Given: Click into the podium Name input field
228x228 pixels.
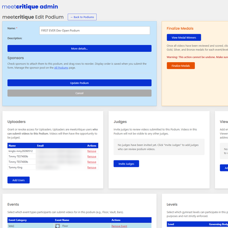Looking at the screenshot, I should pyautogui.click(x=95, y=30).
